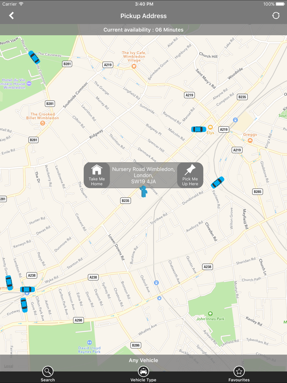Image resolution: width=287 pixels, height=383 pixels.
Task: Tap the Current availability banner
Action: [x=143, y=30]
